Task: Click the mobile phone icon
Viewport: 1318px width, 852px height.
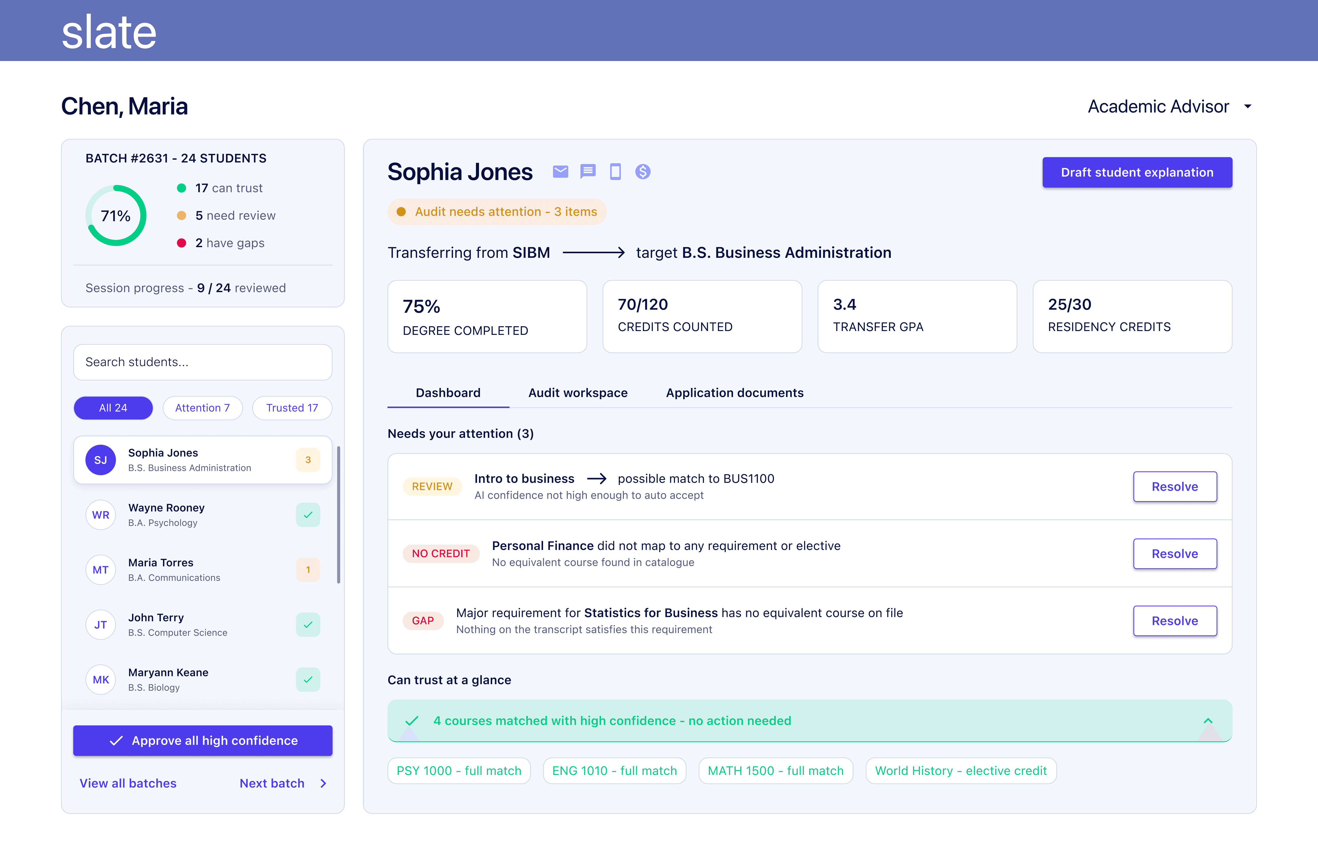Action: (x=615, y=172)
